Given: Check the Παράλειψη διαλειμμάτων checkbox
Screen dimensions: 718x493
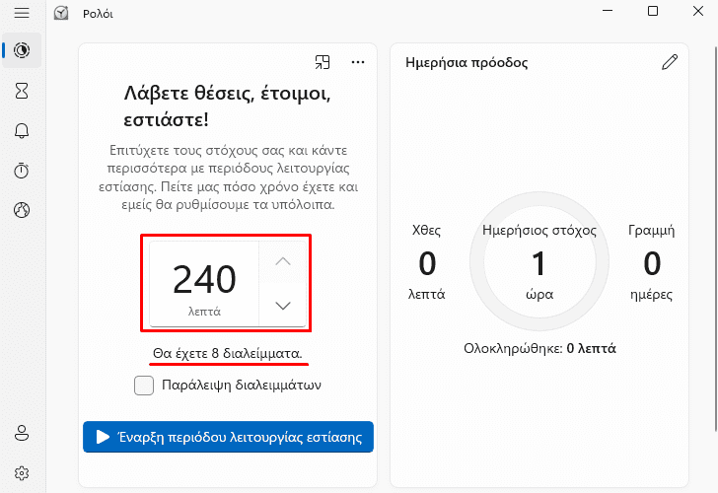Looking at the screenshot, I should tap(144, 385).
